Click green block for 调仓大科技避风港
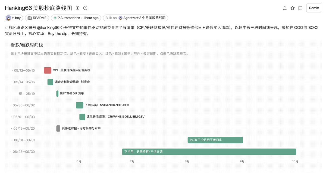This screenshot has width=326, height=174. (50, 82)
